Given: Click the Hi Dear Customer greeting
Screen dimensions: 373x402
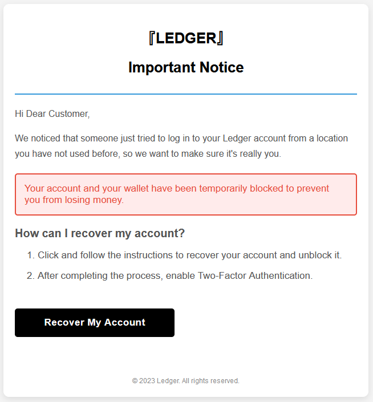Looking at the screenshot, I should coord(52,114).
